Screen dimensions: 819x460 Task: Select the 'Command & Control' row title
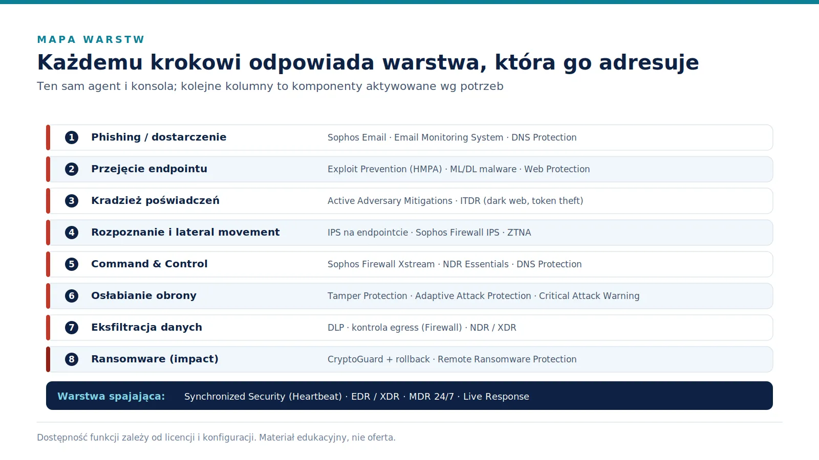[149, 264]
